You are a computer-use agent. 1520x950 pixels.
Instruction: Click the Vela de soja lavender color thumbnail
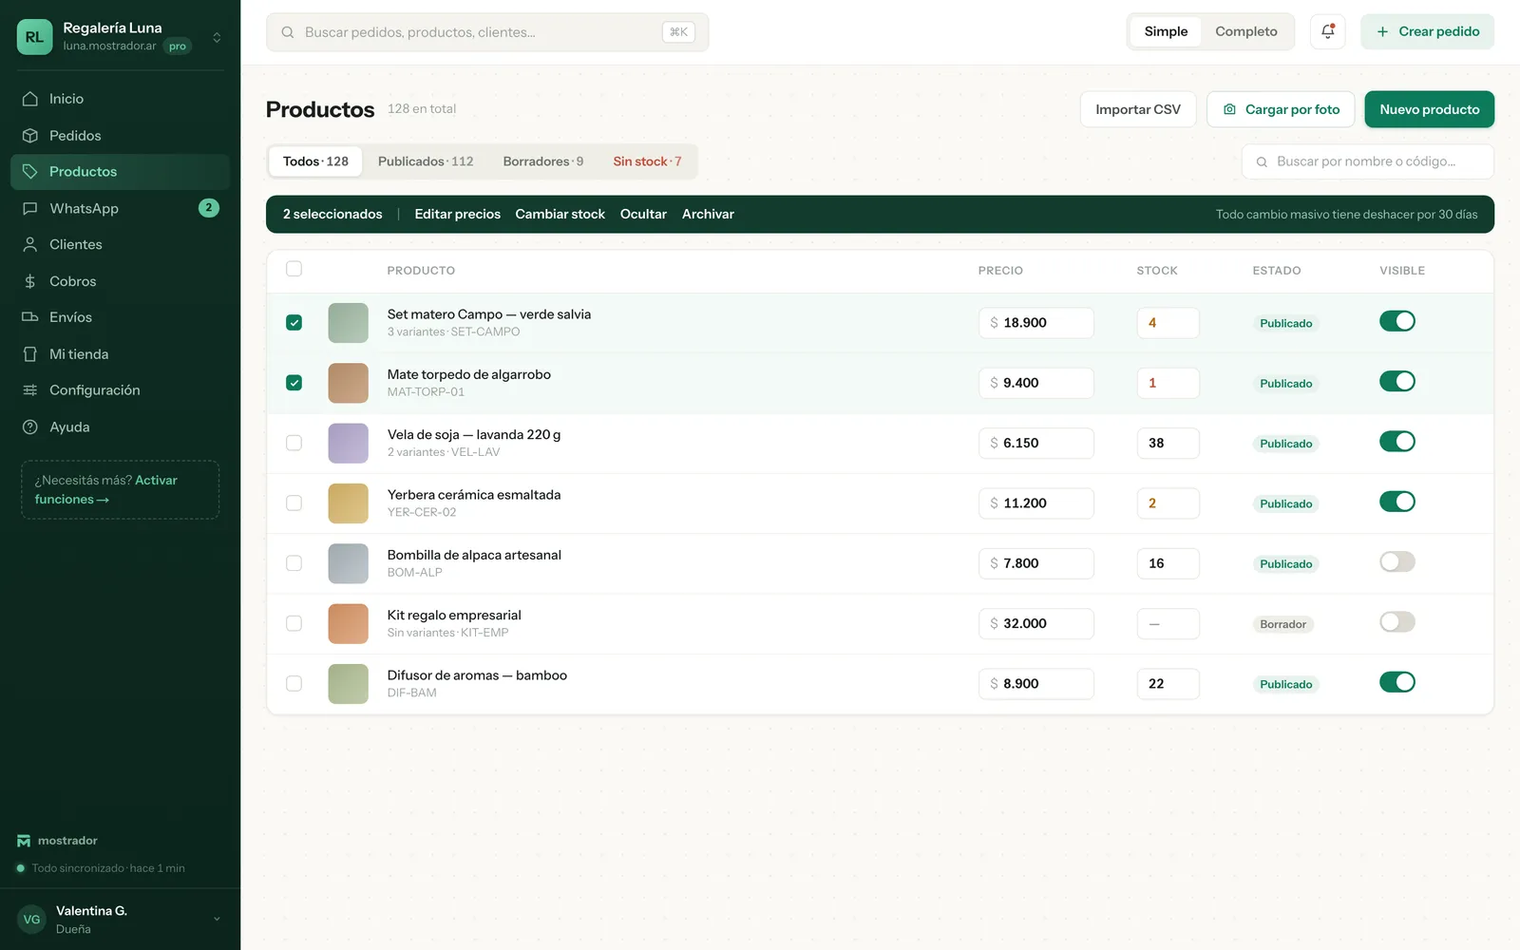click(x=348, y=444)
